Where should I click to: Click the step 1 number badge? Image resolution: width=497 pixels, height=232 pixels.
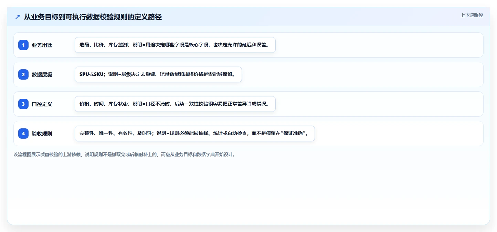23,45
